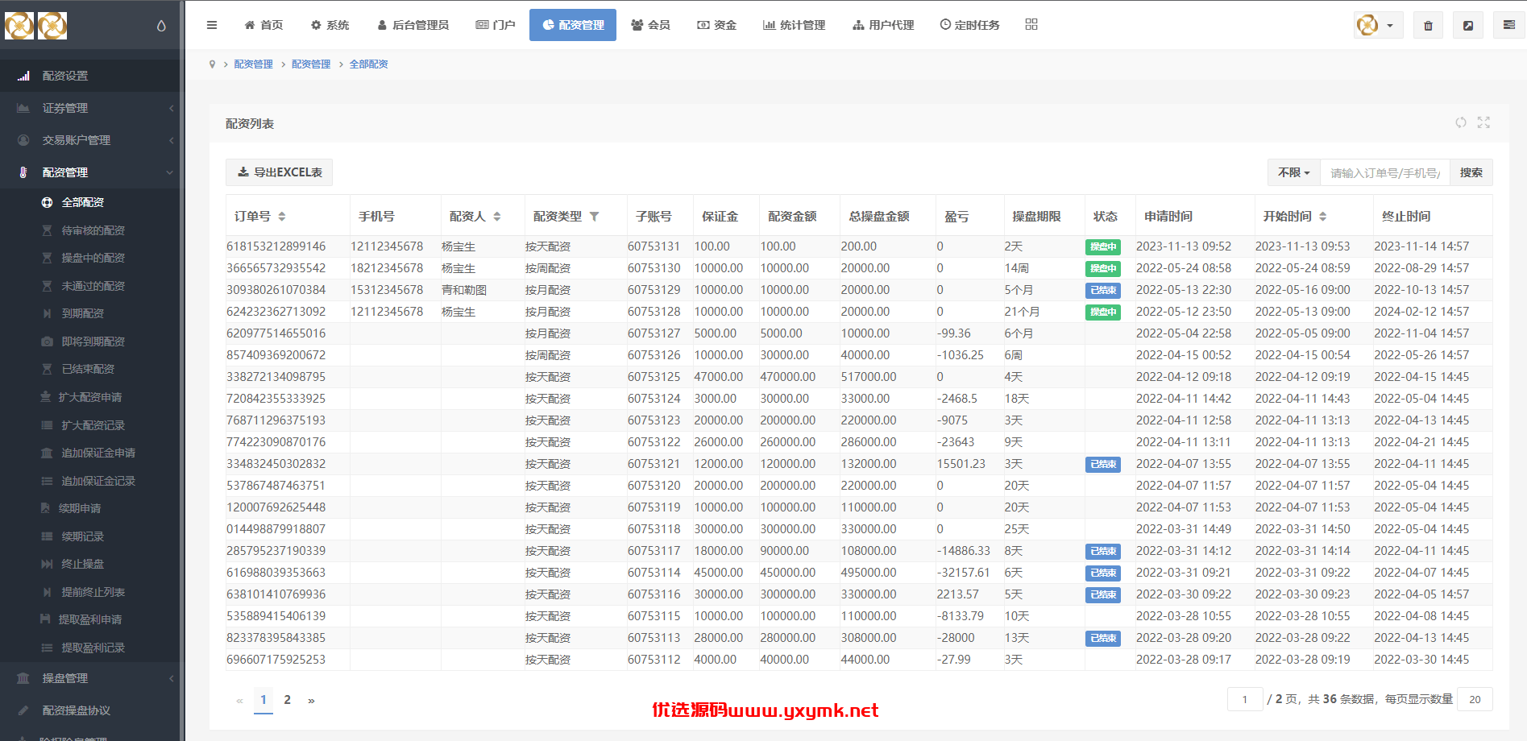Screen dimensions: 1527x741
Task: Sort the table by the 订单号 column arrows
Action: 282,217
